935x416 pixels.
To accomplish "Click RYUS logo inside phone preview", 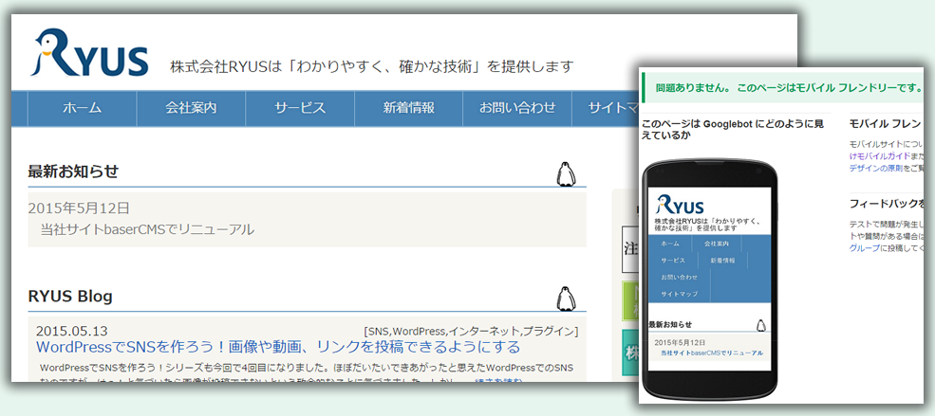I will click(x=680, y=204).
